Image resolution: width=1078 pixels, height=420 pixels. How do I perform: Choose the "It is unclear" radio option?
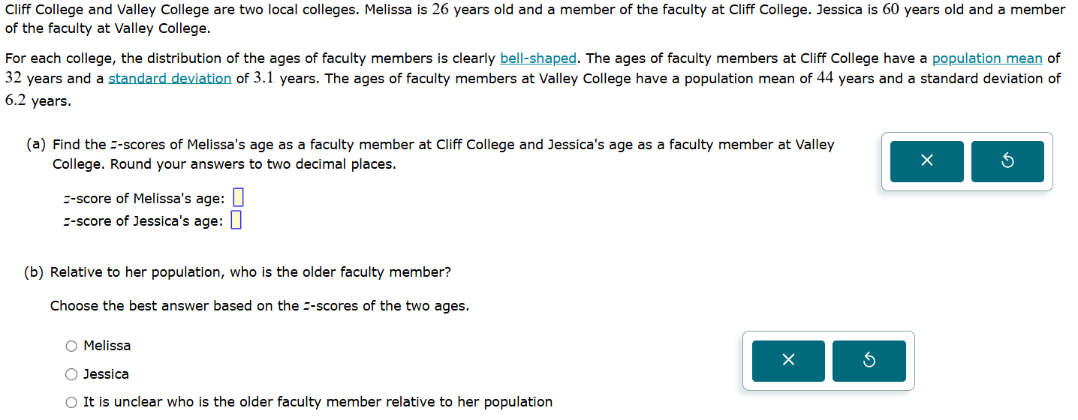pos(71,402)
